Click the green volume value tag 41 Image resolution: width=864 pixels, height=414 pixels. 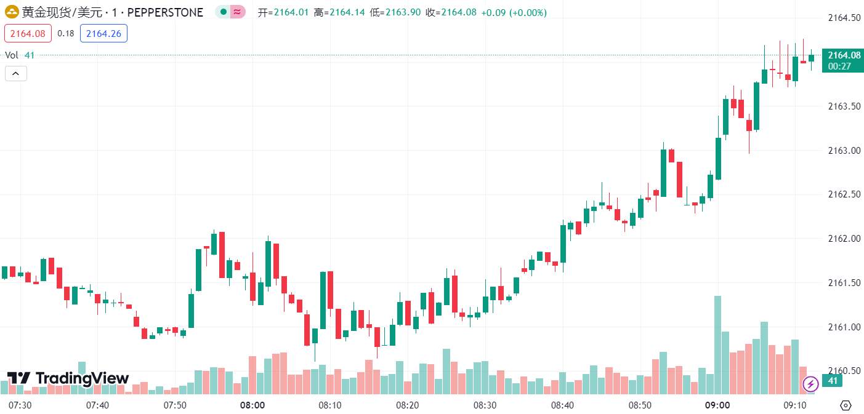coord(832,381)
